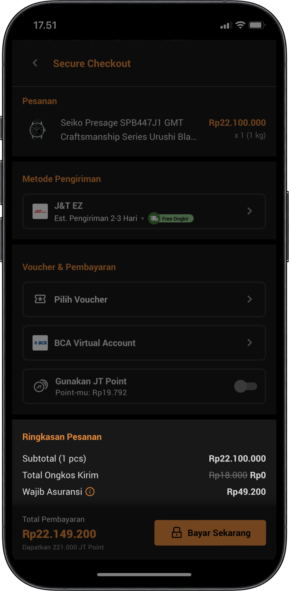
Task: Tap the back arrow icon
Action: click(x=35, y=63)
